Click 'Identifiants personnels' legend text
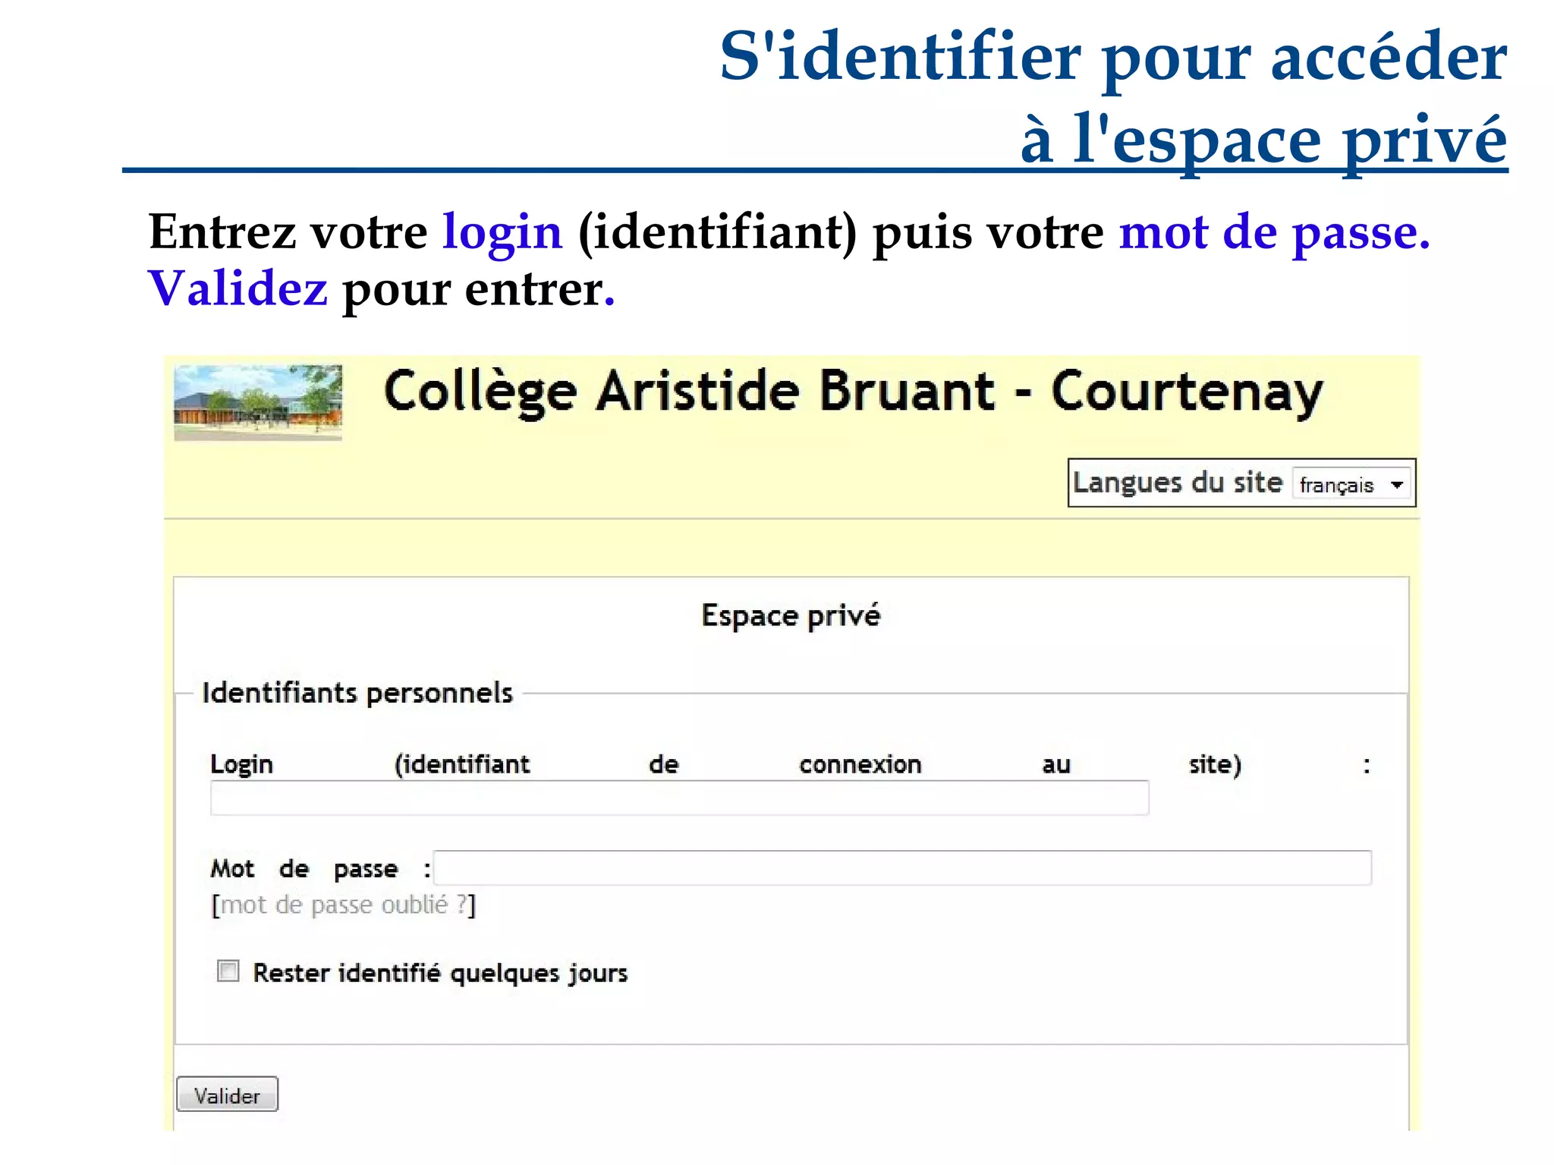The width and height of the screenshot is (1554, 1165). (x=357, y=693)
